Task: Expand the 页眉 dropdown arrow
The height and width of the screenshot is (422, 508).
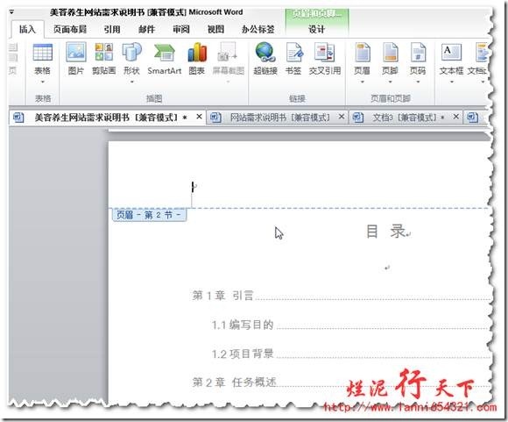Action: coord(363,82)
